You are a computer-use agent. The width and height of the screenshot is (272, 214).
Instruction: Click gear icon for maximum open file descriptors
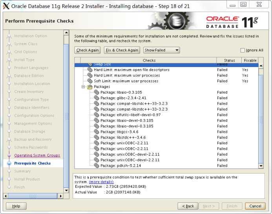(x=90, y=70)
